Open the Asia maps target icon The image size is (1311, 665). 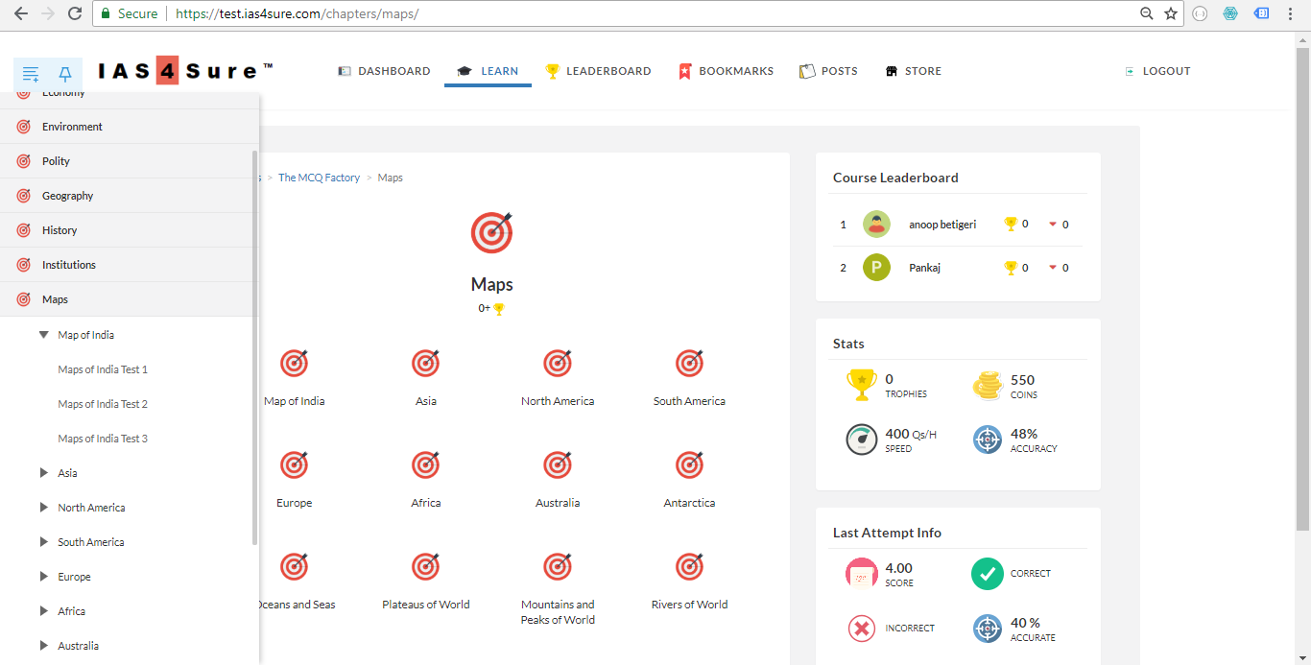tap(426, 364)
